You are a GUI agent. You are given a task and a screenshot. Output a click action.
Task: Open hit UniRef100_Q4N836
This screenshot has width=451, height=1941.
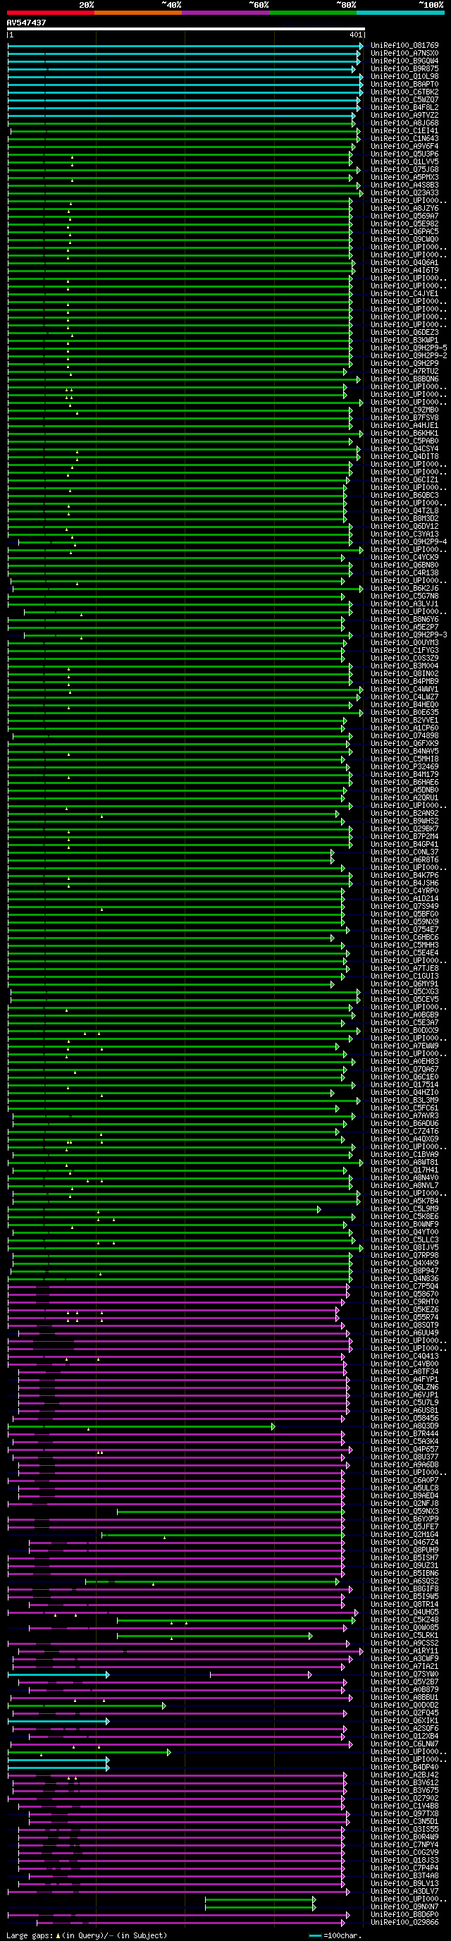coord(404,1279)
